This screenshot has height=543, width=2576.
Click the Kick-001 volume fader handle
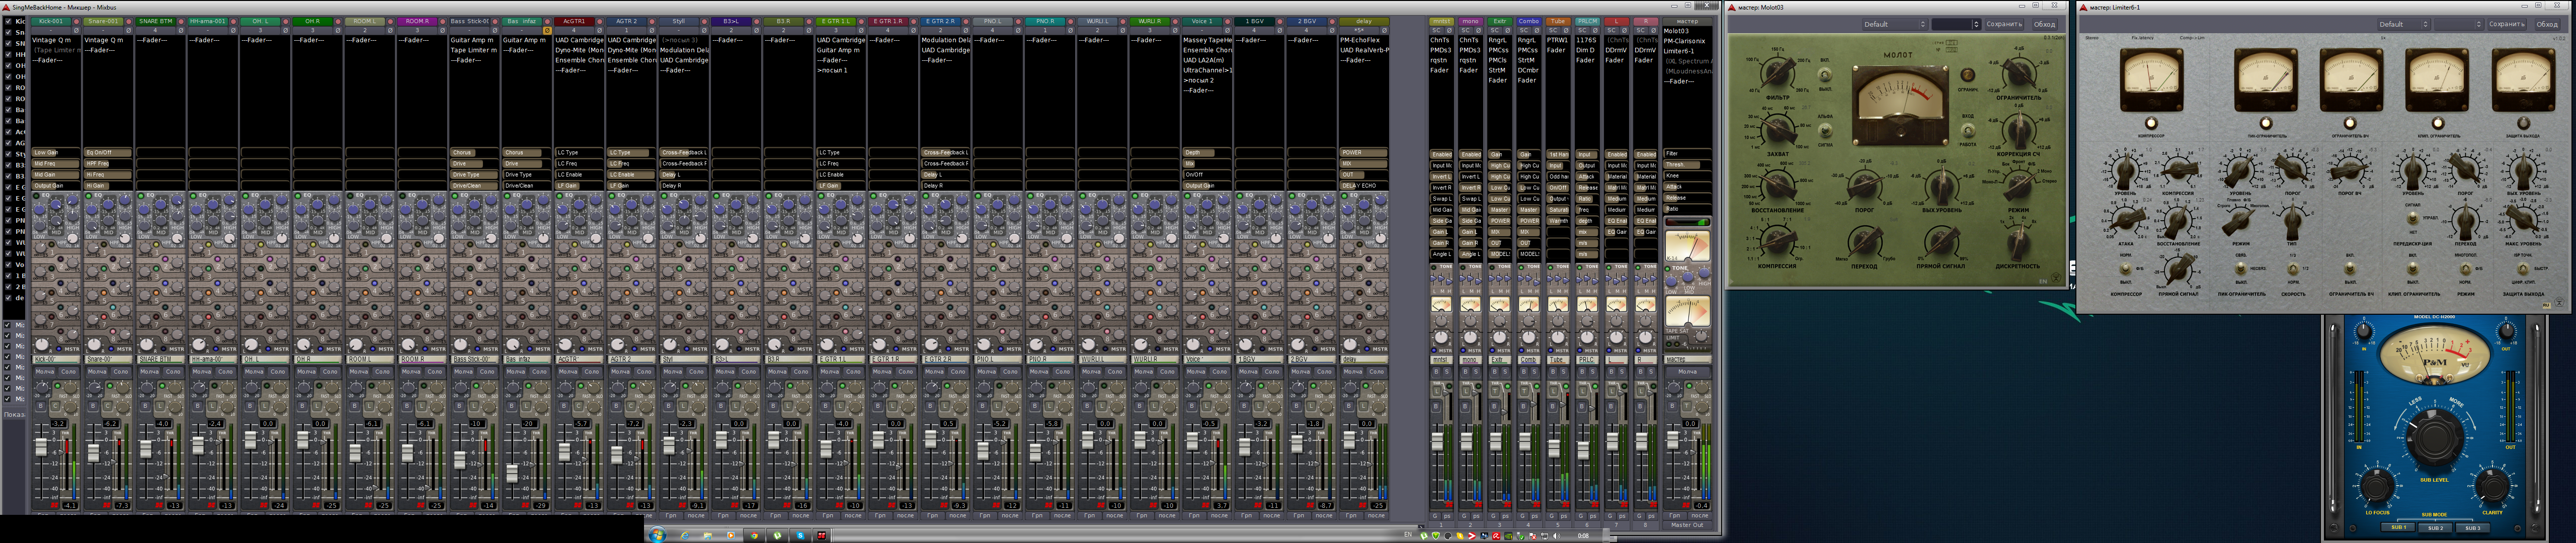41,447
